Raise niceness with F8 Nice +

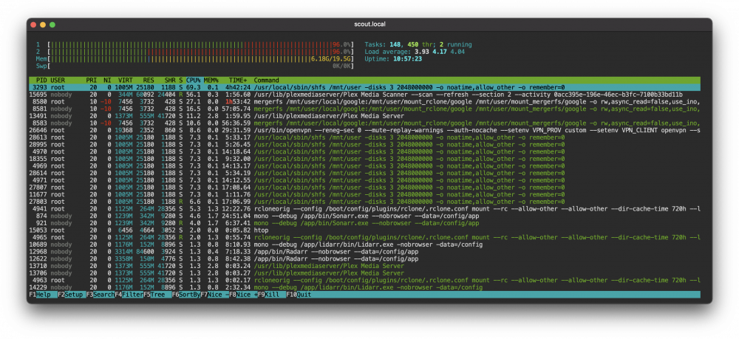tap(243, 295)
